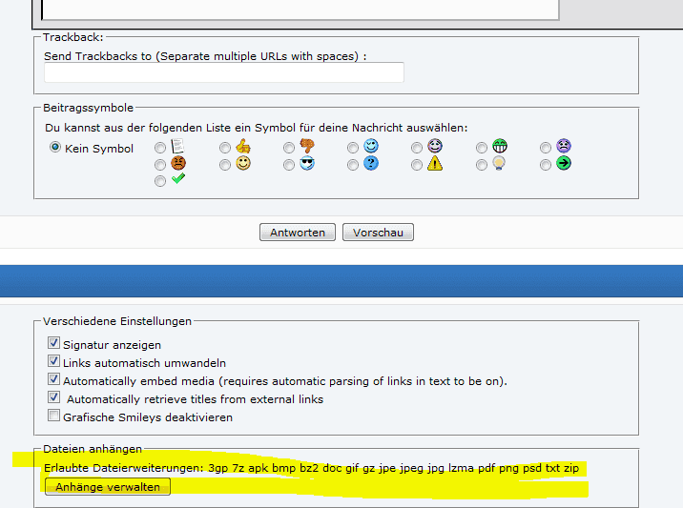Select radio button beside warning triangle symbol
This screenshot has height=508, width=683.
pyautogui.click(x=417, y=165)
